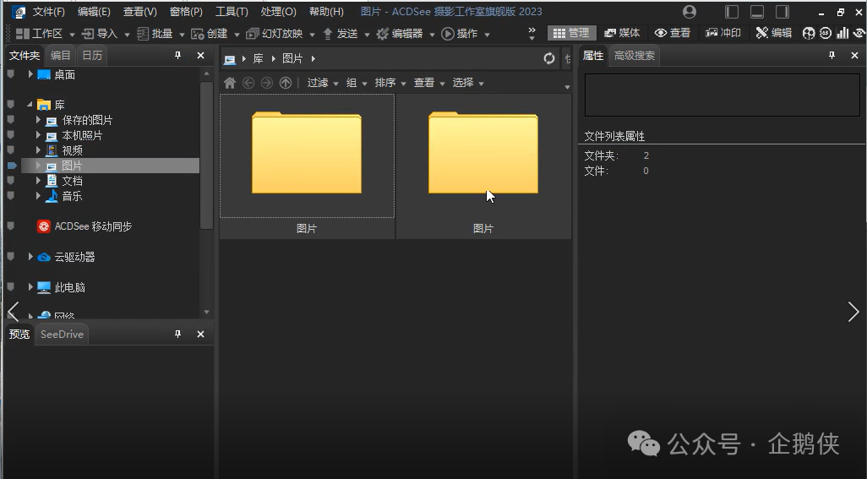Open the 过滤 filter dropdown

(322, 83)
